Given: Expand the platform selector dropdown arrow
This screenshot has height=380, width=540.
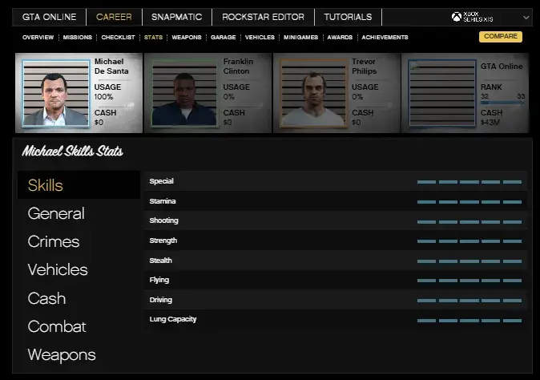Looking at the screenshot, I should [526, 17].
